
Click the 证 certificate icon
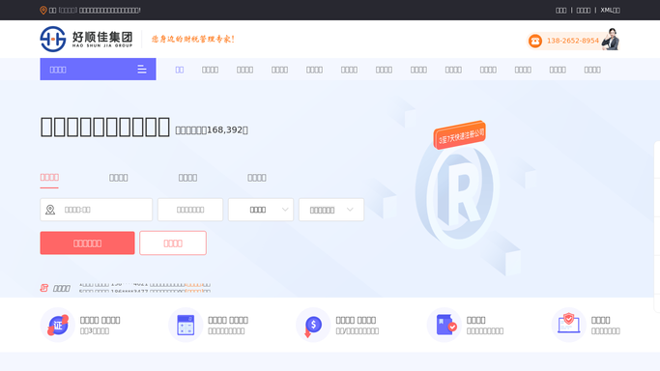click(x=58, y=325)
